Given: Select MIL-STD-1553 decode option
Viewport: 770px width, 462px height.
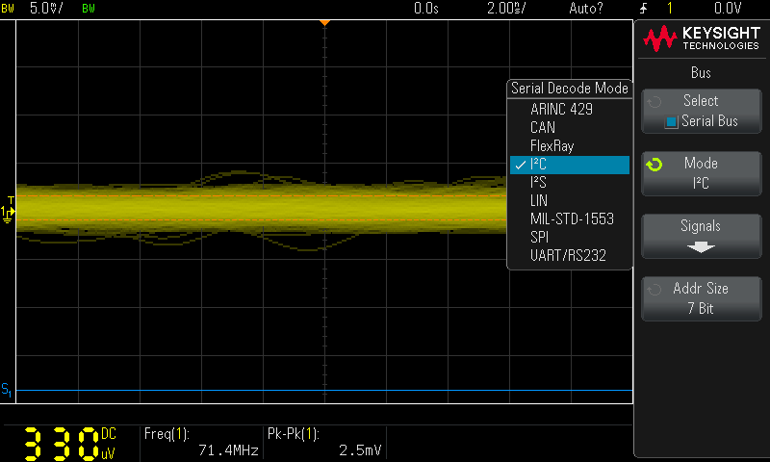Looking at the screenshot, I should [x=572, y=218].
